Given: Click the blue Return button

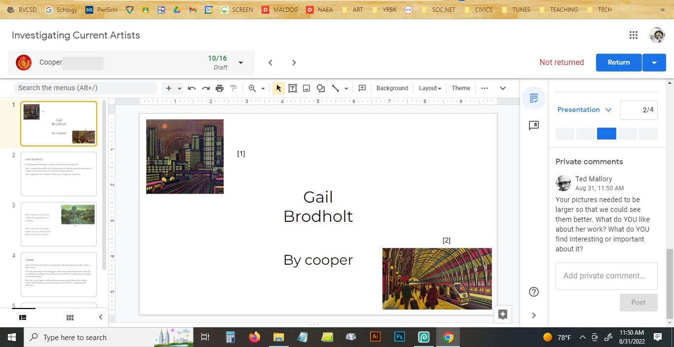Looking at the screenshot, I should coord(618,63).
